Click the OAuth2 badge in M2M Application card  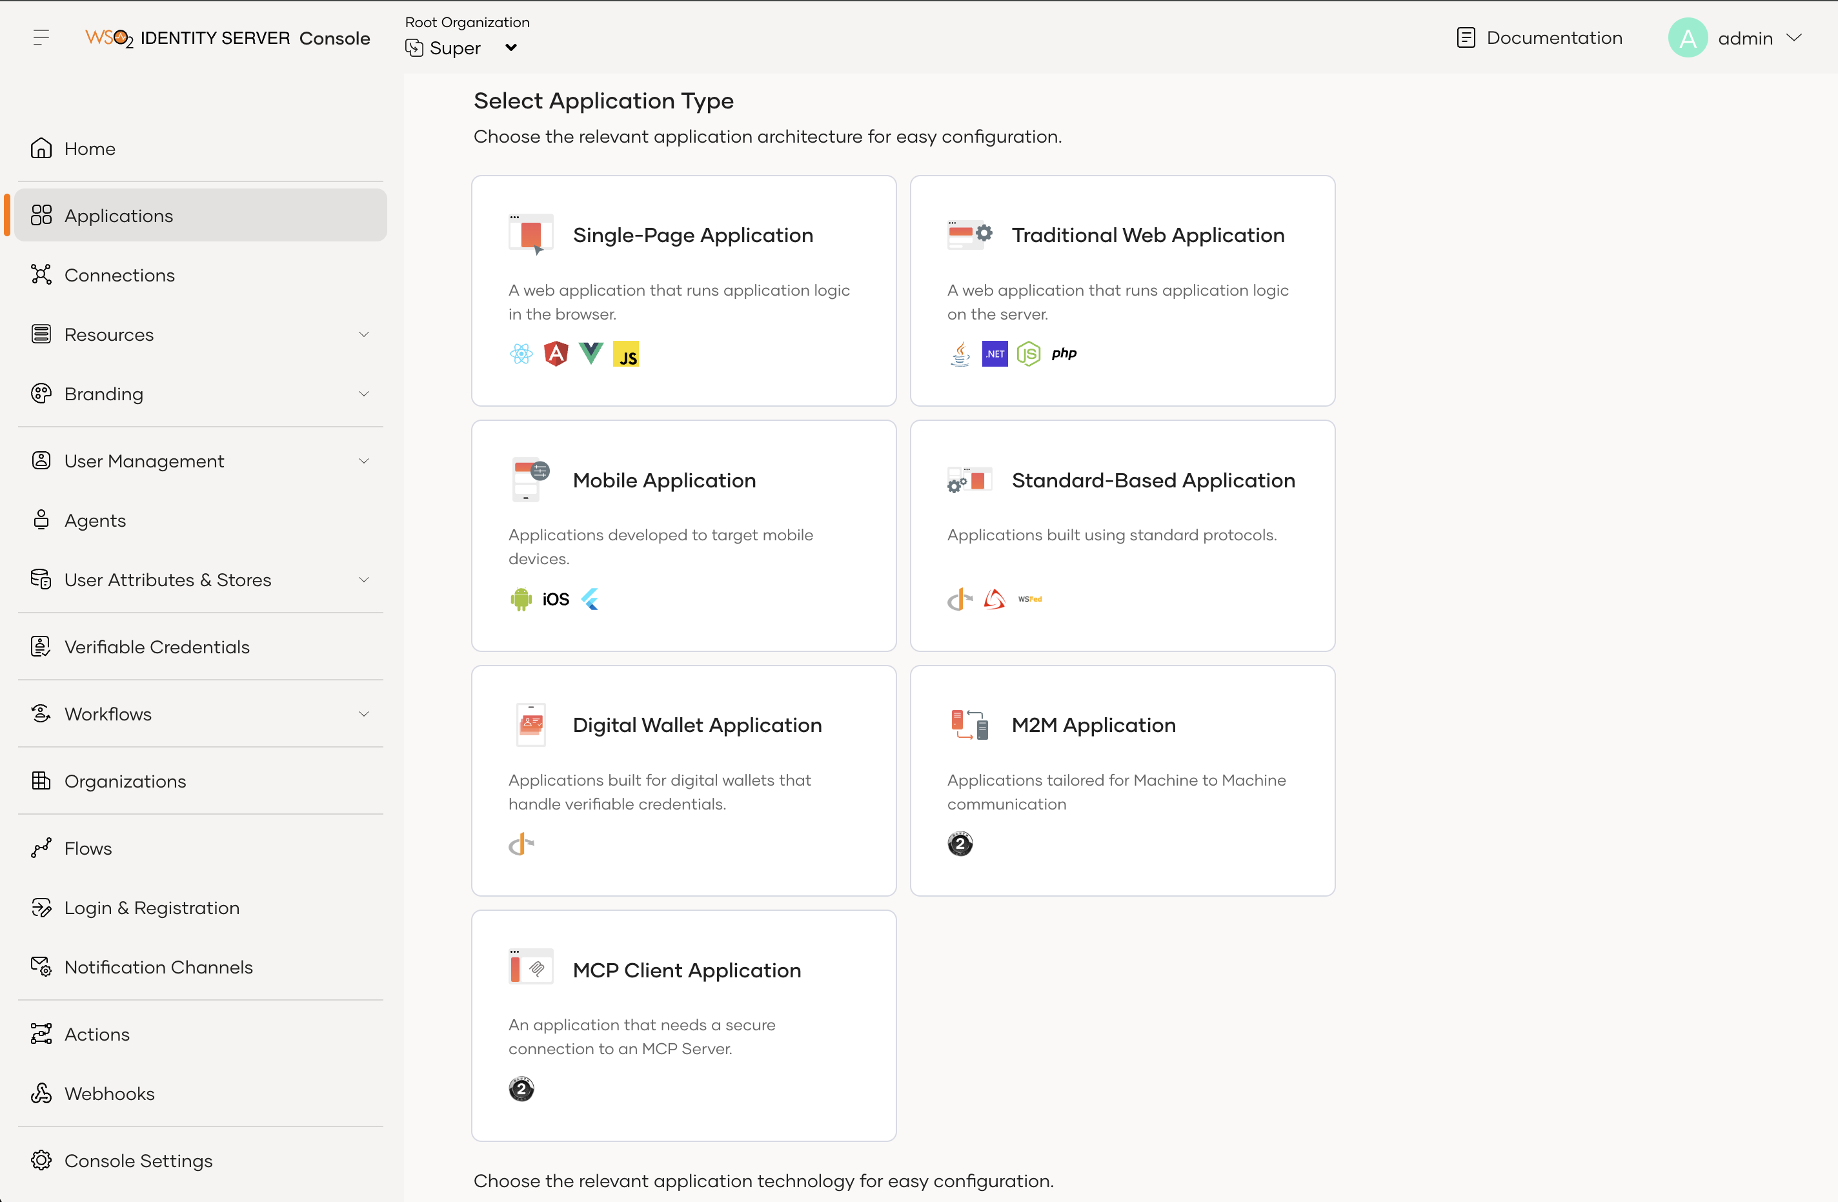(x=960, y=844)
